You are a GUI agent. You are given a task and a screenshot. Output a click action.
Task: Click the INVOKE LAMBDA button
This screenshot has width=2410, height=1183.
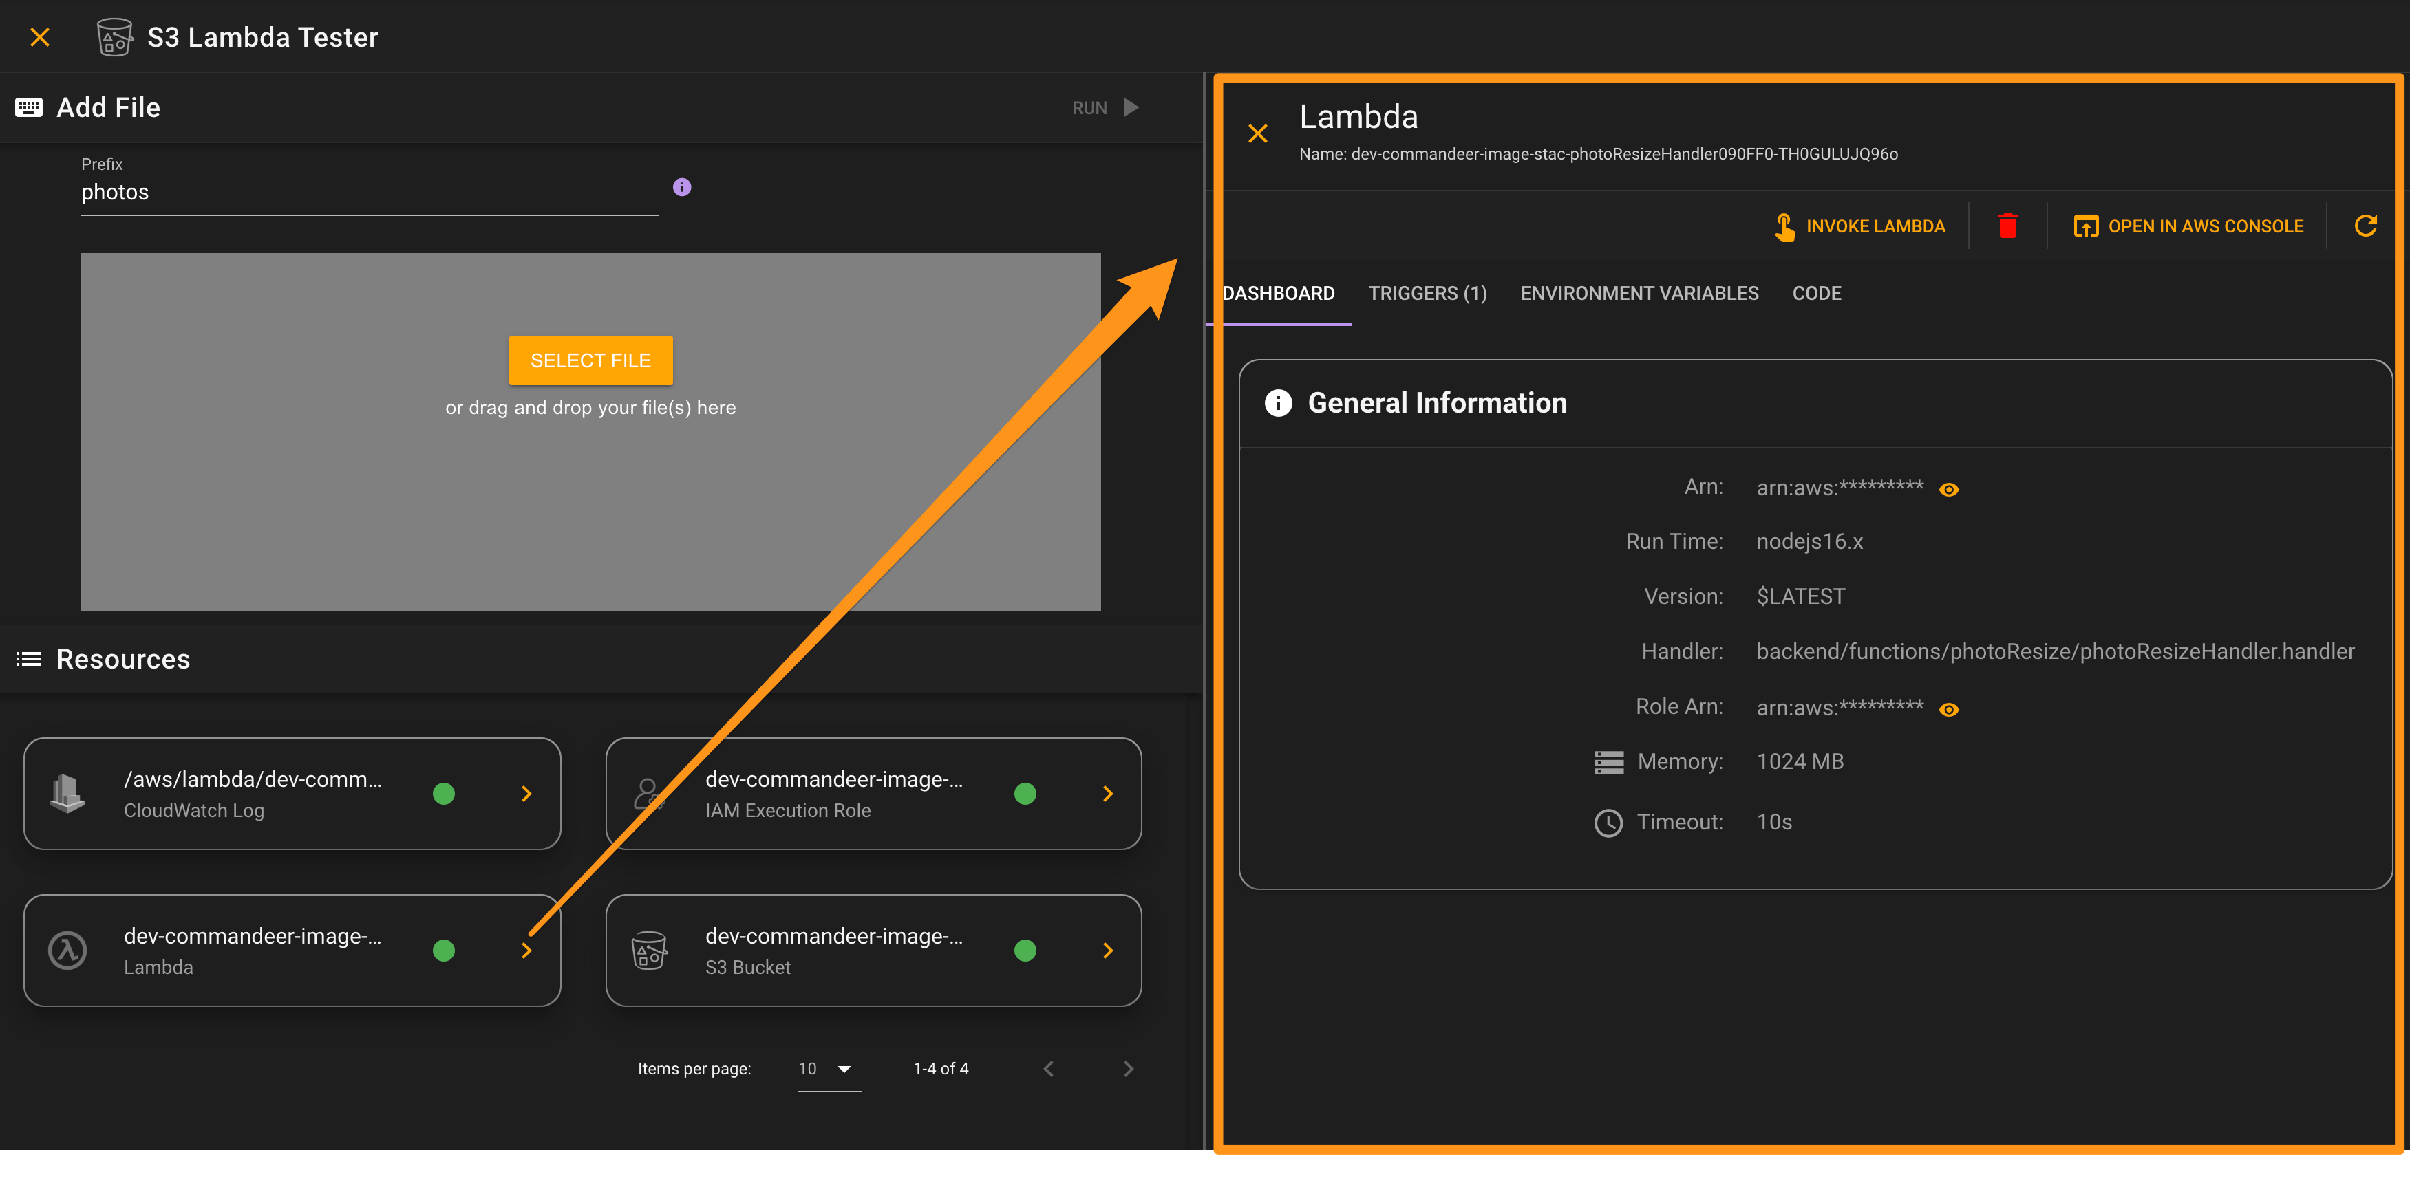pos(1860,226)
